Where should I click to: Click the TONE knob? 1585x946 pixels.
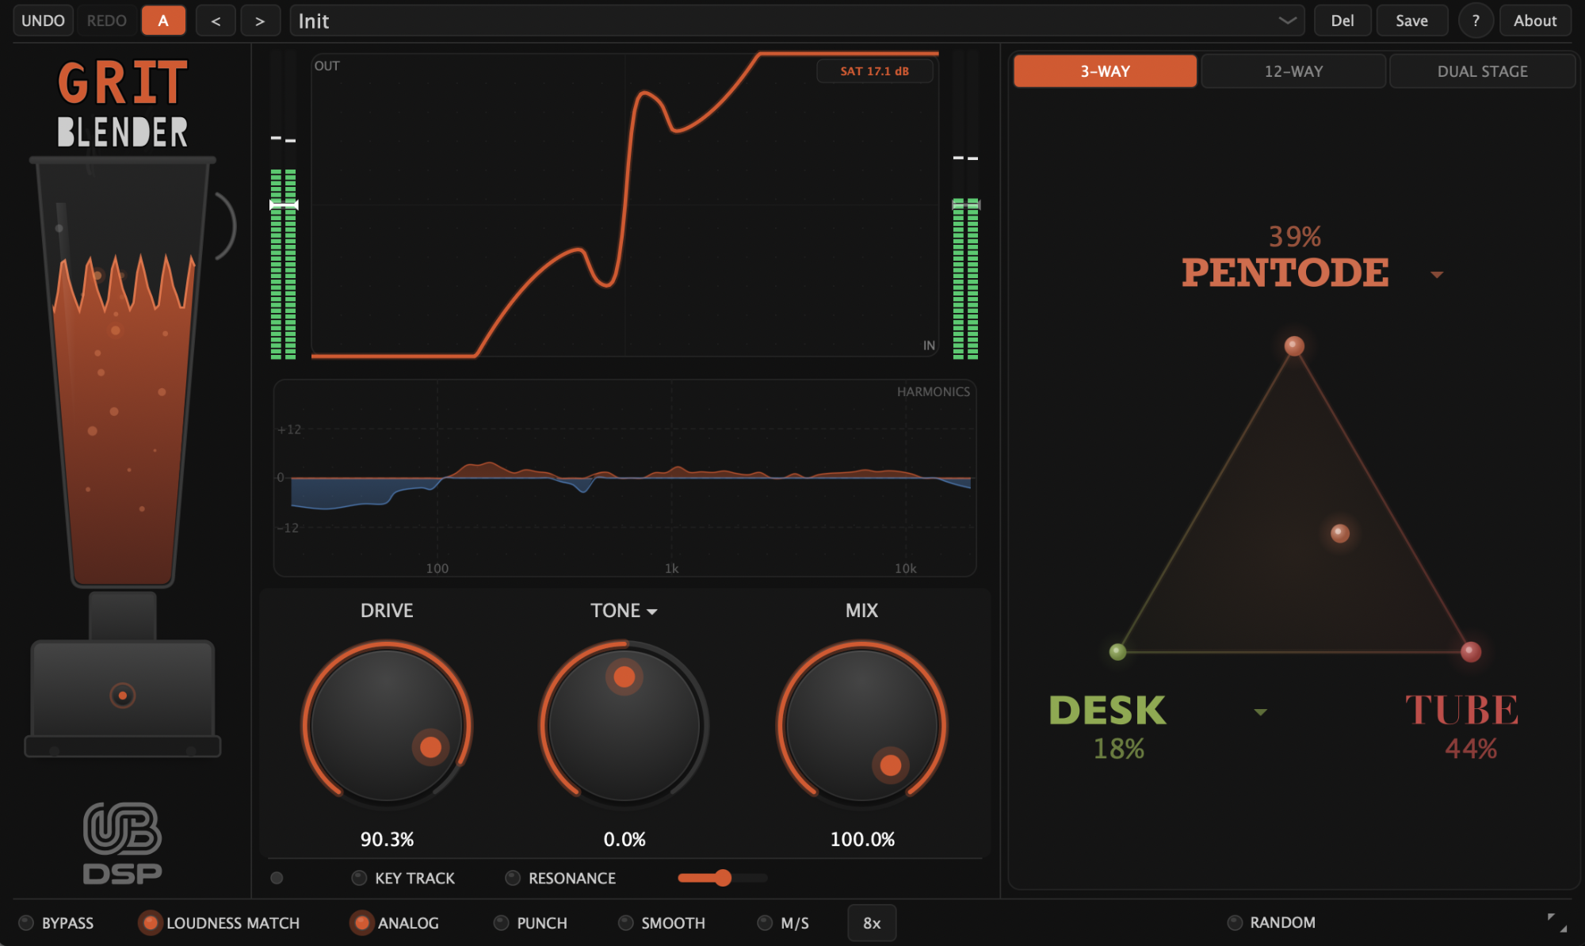(x=624, y=725)
